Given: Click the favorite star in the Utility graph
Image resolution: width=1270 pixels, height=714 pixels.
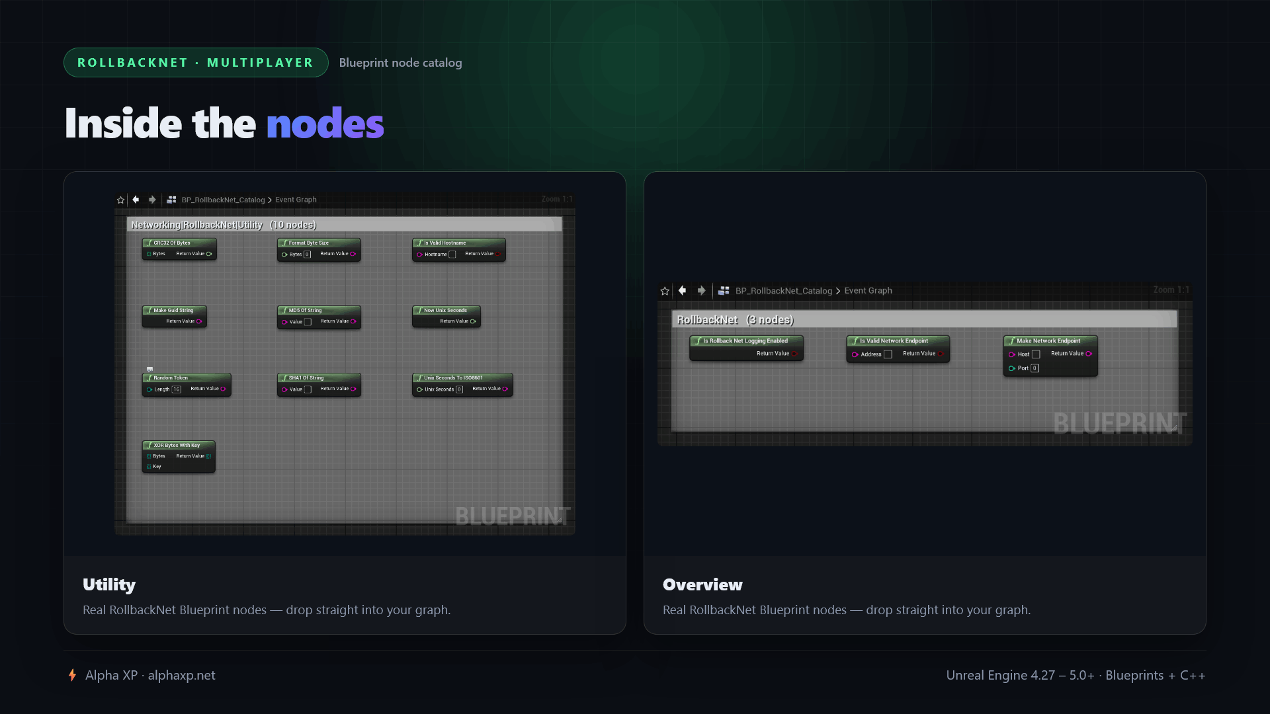Looking at the screenshot, I should pyautogui.click(x=120, y=200).
